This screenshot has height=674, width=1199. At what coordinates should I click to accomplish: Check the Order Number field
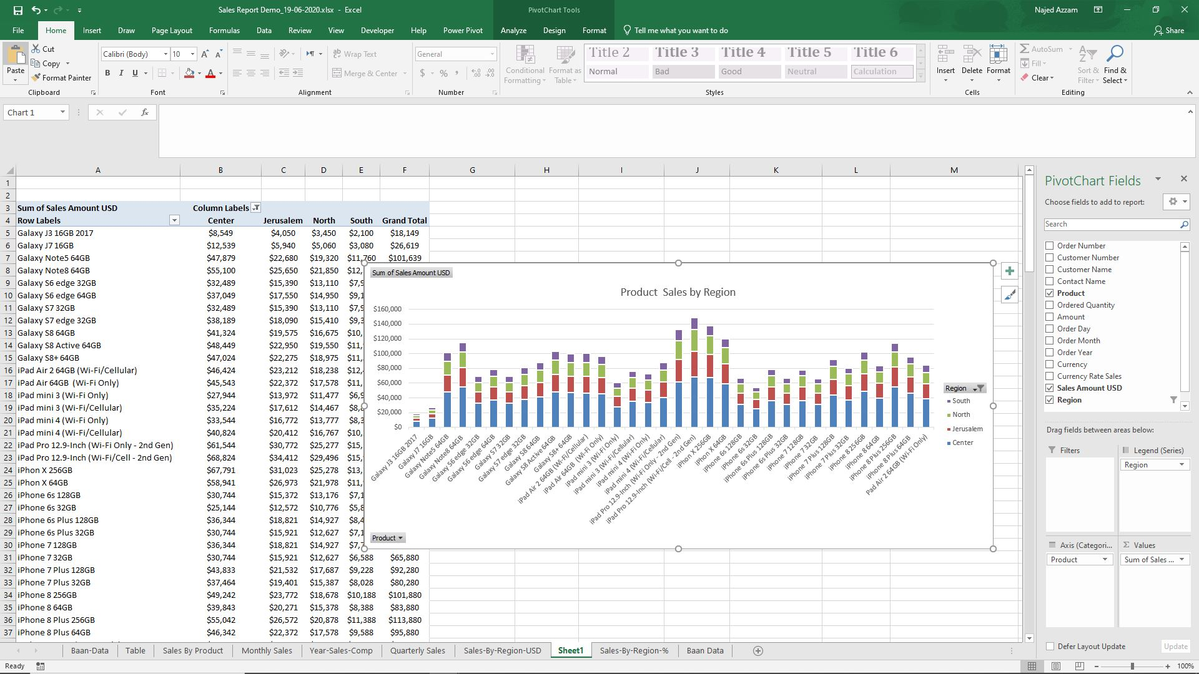coord(1050,246)
